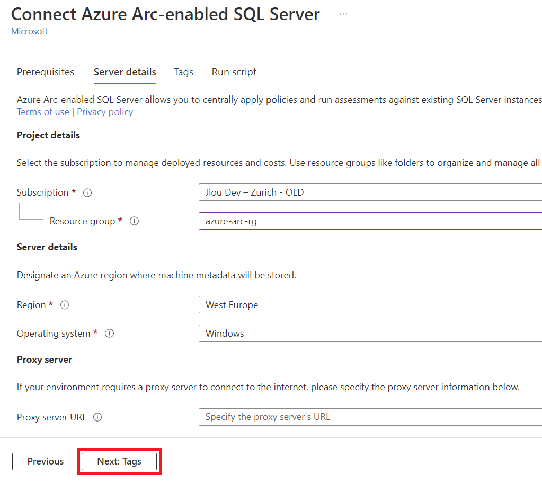Click the Project details heading
The width and height of the screenshot is (542, 482).
tap(48, 135)
